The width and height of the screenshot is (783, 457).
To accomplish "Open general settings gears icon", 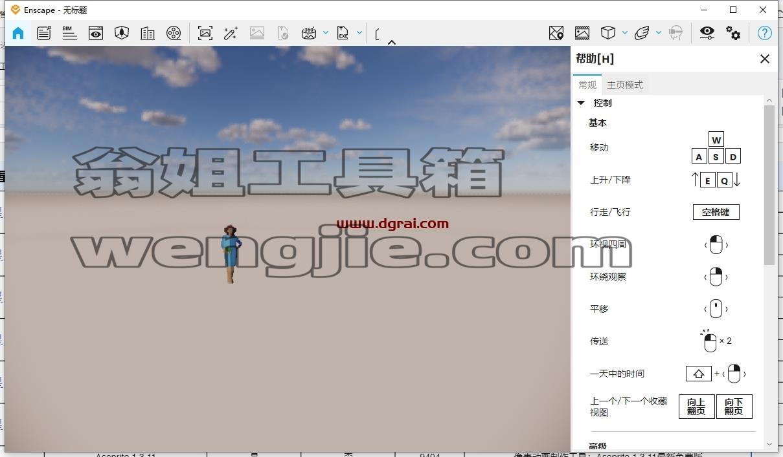I will pyautogui.click(x=733, y=33).
